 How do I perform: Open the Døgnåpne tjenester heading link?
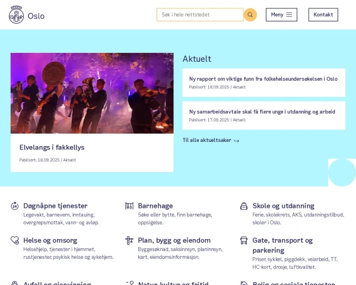55,205
